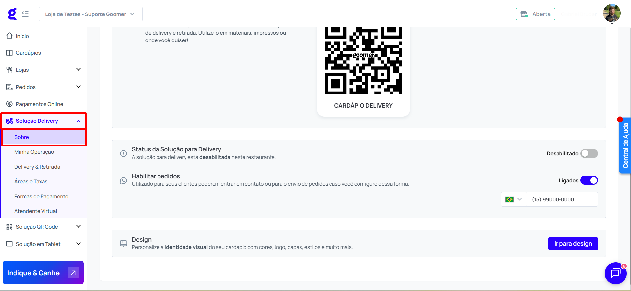The height and width of the screenshot is (291, 631).
Task: Click the Pagamentos Online coin icon
Action: (x=9, y=104)
